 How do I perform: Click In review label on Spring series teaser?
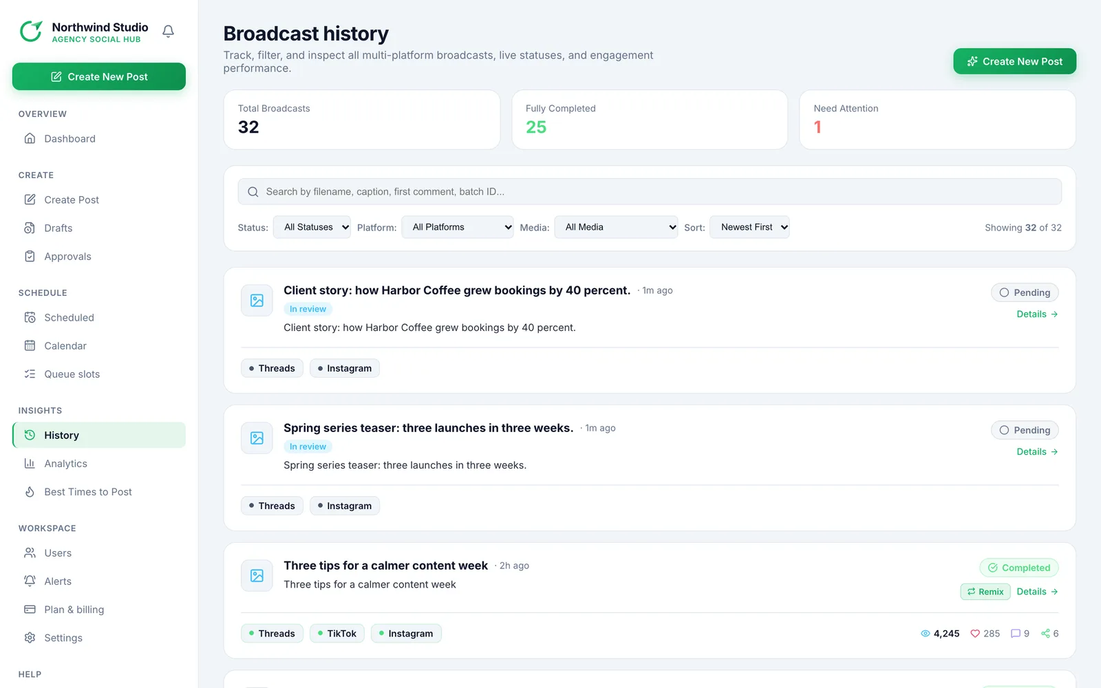(308, 447)
